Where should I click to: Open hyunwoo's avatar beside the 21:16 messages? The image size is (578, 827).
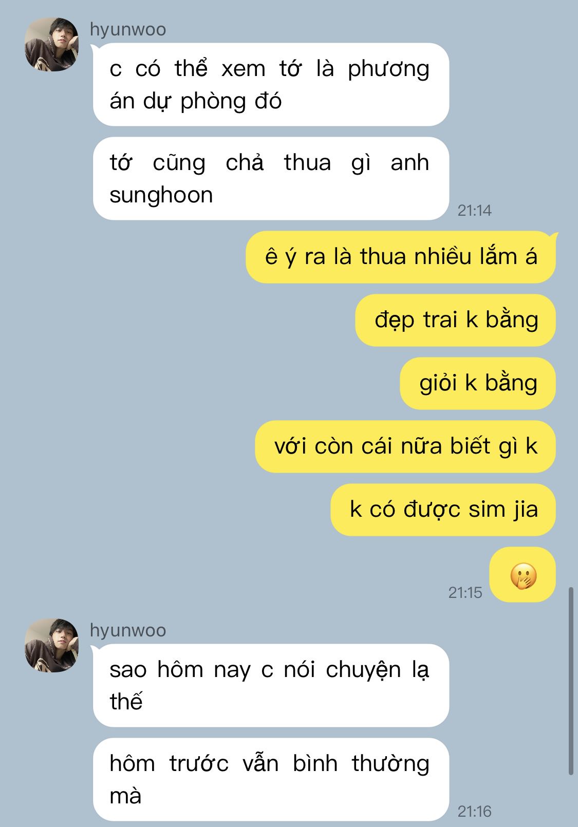click(51, 646)
